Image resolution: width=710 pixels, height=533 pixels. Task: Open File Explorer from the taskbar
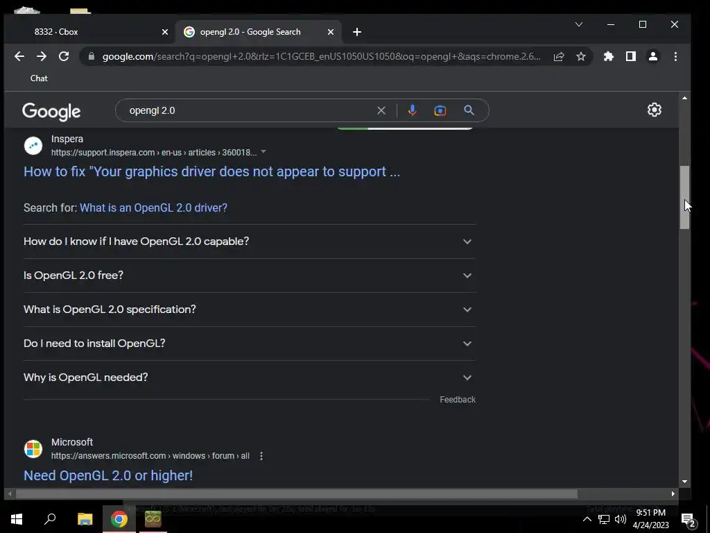tap(85, 519)
